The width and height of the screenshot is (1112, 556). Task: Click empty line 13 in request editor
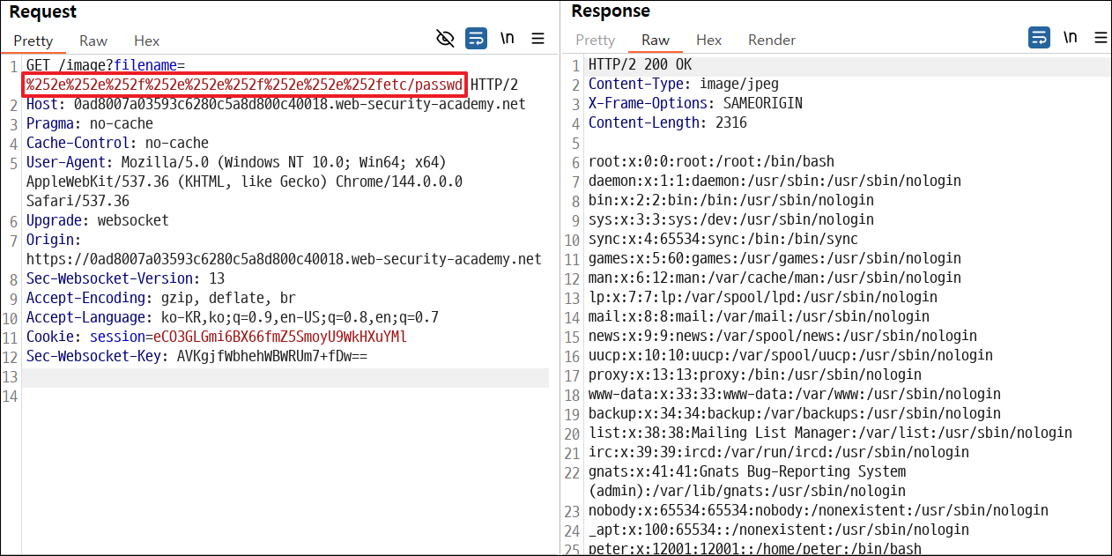(x=287, y=377)
